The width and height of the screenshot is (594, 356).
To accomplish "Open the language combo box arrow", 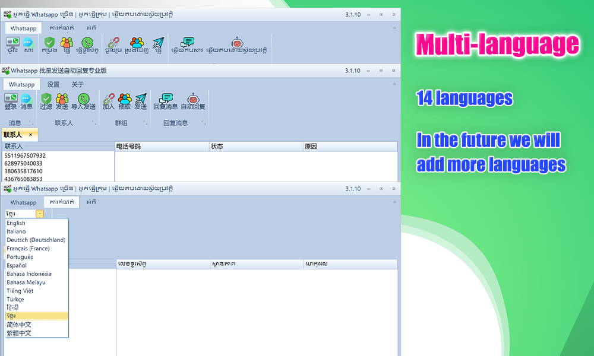I will [x=39, y=214].
